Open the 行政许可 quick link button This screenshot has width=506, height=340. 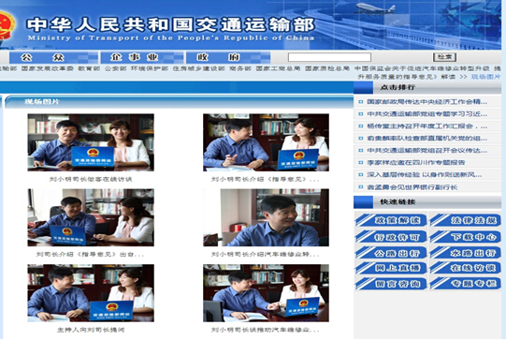tap(391, 237)
